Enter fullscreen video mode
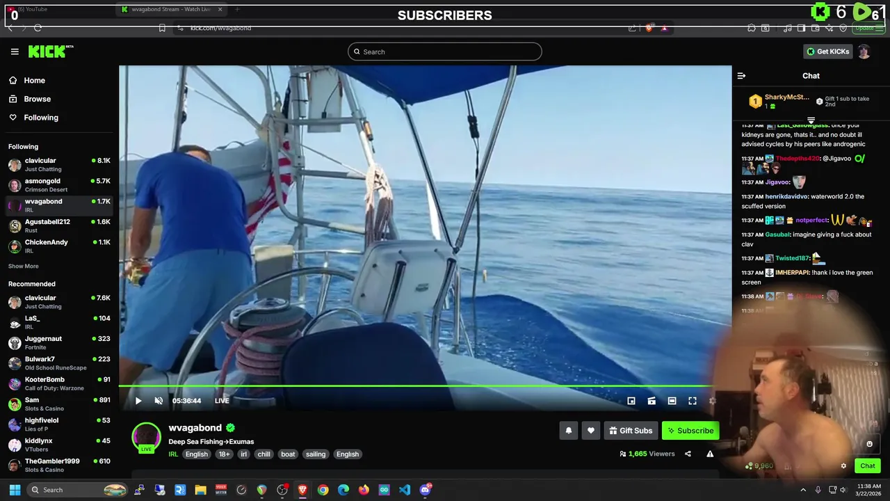The width and height of the screenshot is (890, 501). click(693, 401)
